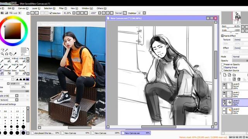The width and height of the screenshot is (248, 139).
Task: Open the layer blending Mode dropdown
Action: (x=240, y=57)
